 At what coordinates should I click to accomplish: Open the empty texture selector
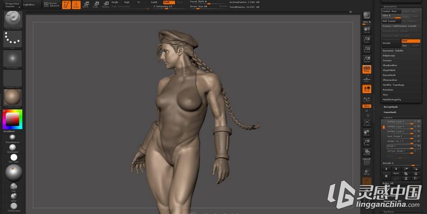point(13,79)
